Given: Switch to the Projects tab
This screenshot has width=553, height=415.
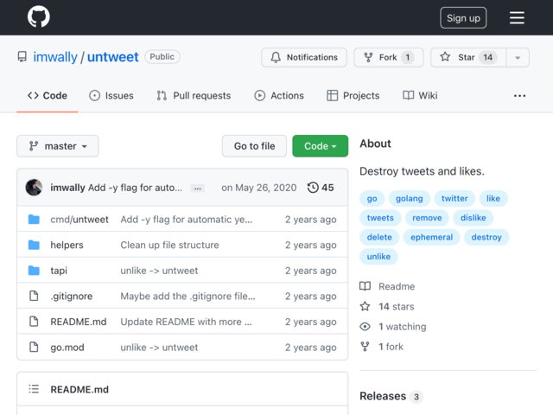Looking at the screenshot, I should (x=353, y=96).
